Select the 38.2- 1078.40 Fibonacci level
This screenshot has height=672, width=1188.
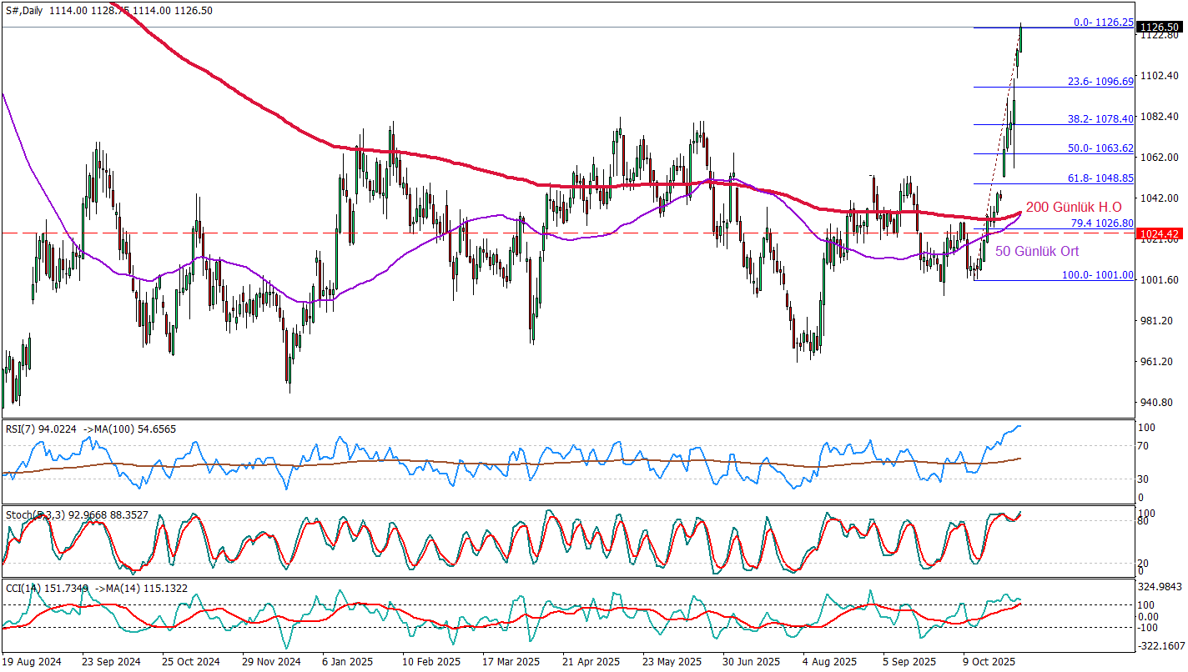(x=1101, y=119)
